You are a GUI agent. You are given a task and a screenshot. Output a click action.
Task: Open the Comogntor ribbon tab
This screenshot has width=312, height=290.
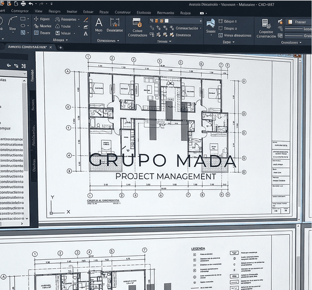pos(20,11)
